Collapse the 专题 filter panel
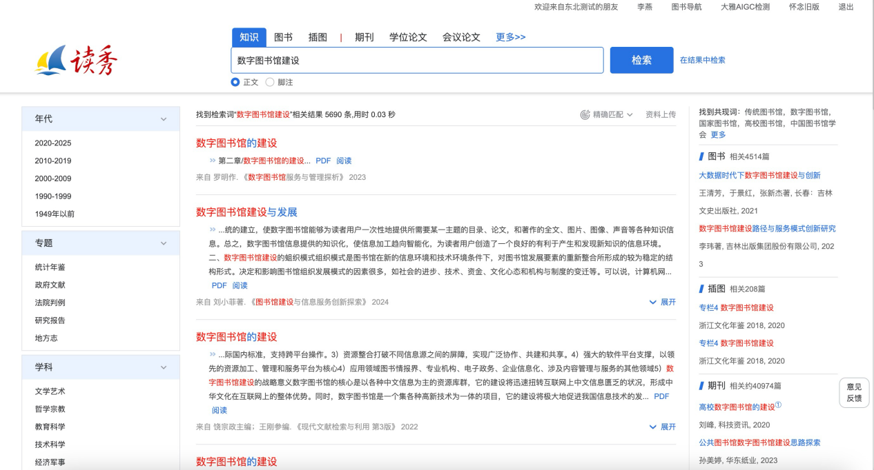 click(x=164, y=243)
